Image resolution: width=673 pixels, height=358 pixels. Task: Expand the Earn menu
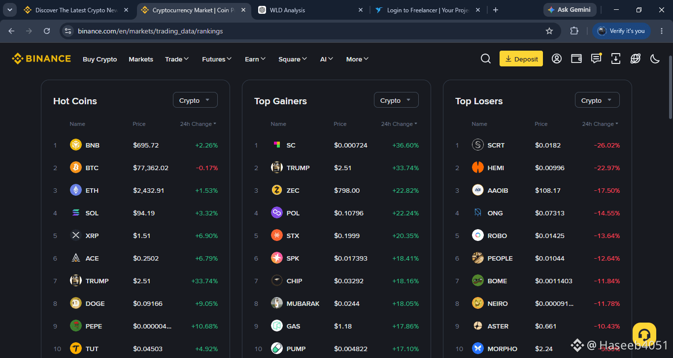point(255,59)
